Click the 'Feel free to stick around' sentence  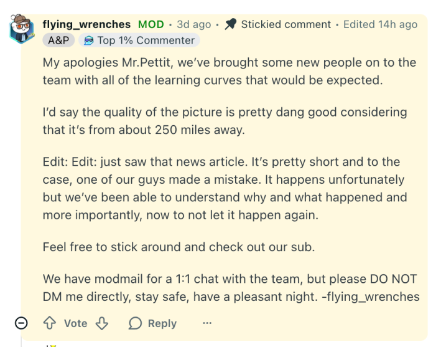point(179,245)
